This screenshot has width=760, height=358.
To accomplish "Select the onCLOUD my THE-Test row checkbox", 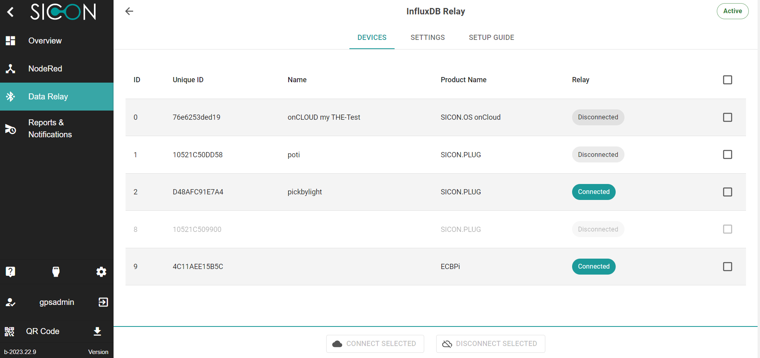I will tap(728, 117).
